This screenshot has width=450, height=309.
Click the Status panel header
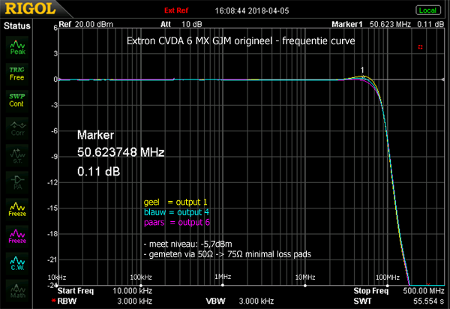pyautogui.click(x=17, y=25)
